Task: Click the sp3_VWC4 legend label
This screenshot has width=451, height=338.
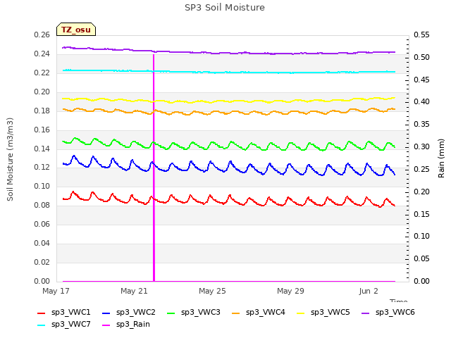Action: [x=266, y=312]
